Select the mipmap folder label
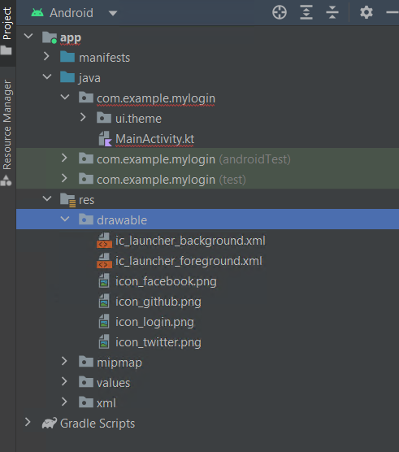The image size is (399, 452). pyautogui.click(x=119, y=363)
